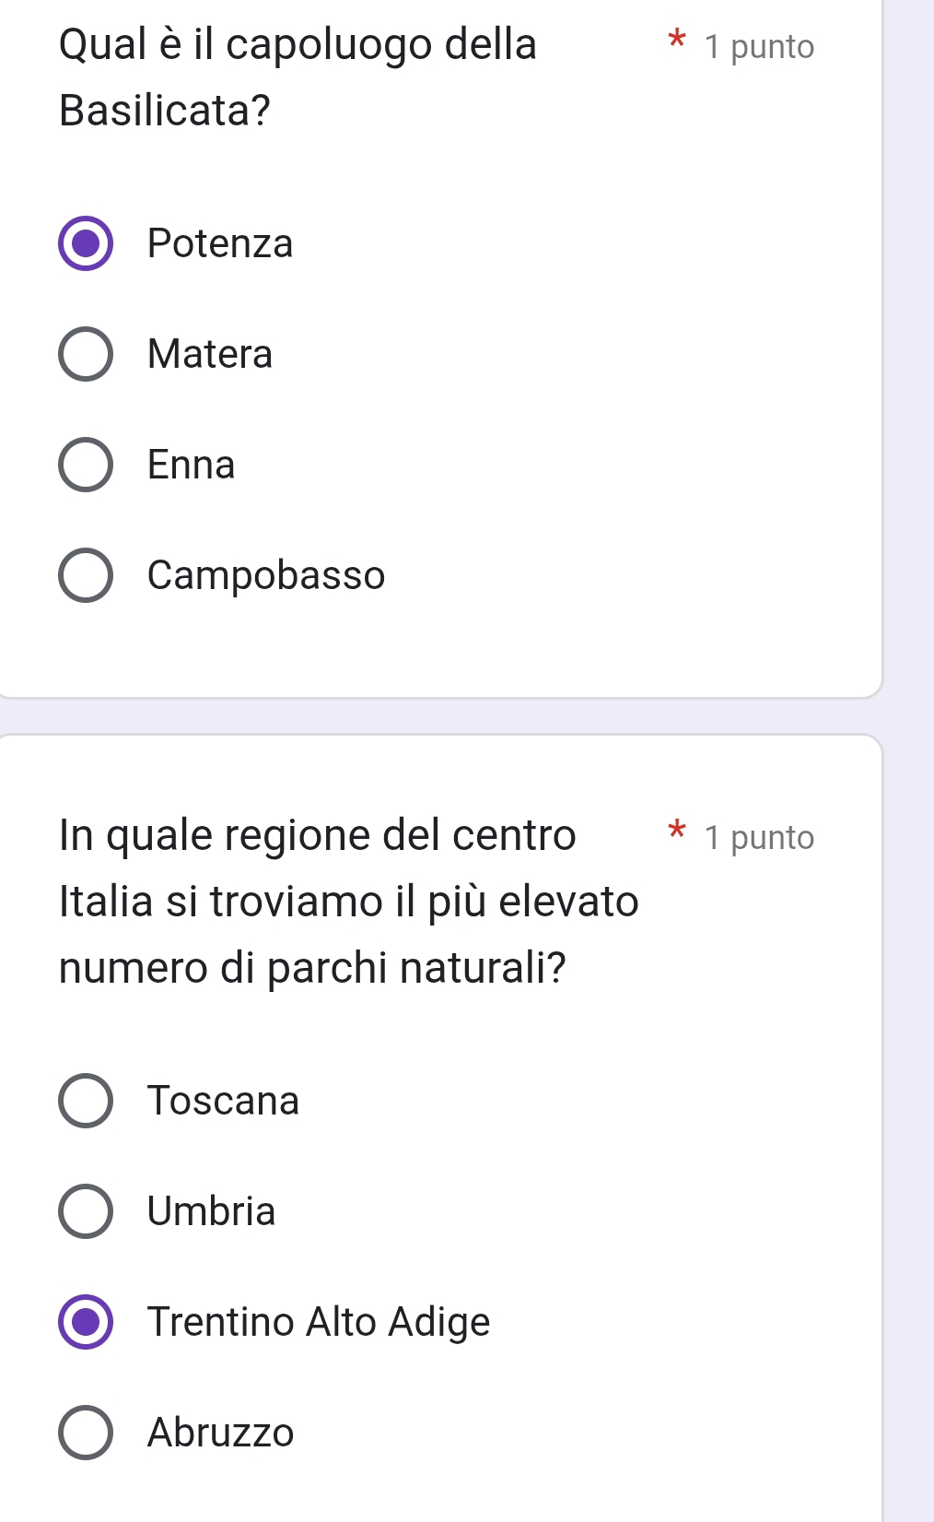Viewport: 934px width, 1522px height.
Task: Click the "Toscana" answer label text
Action: pos(224,1101)
